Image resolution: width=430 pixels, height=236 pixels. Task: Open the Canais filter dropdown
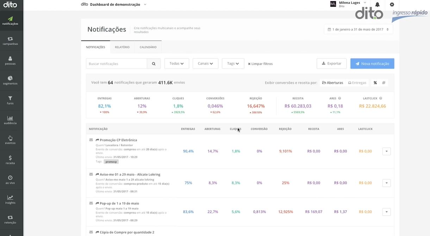tap(205, 64)
